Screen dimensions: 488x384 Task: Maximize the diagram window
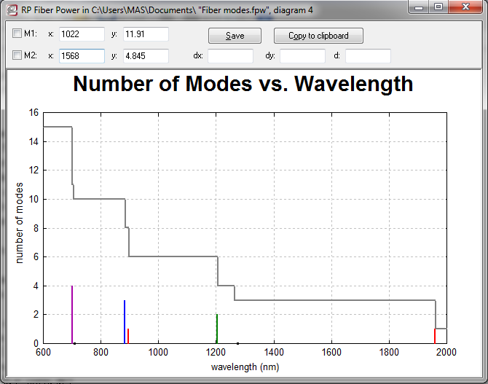438,7
